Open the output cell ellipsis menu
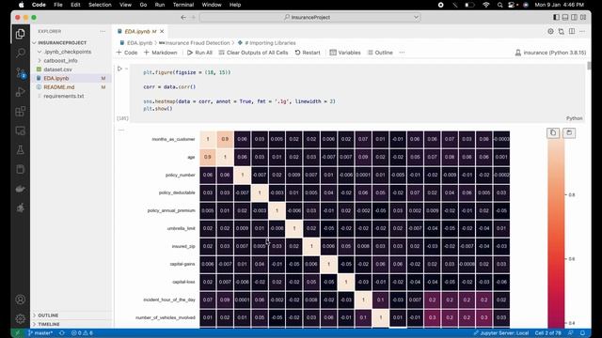The width and height of the screenshot is (602, 338). tap(121, 131)
